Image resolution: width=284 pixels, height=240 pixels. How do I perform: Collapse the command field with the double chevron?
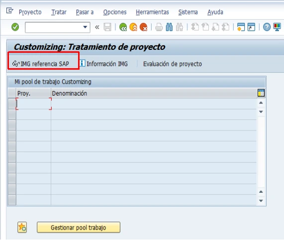(x=97, y=27)
